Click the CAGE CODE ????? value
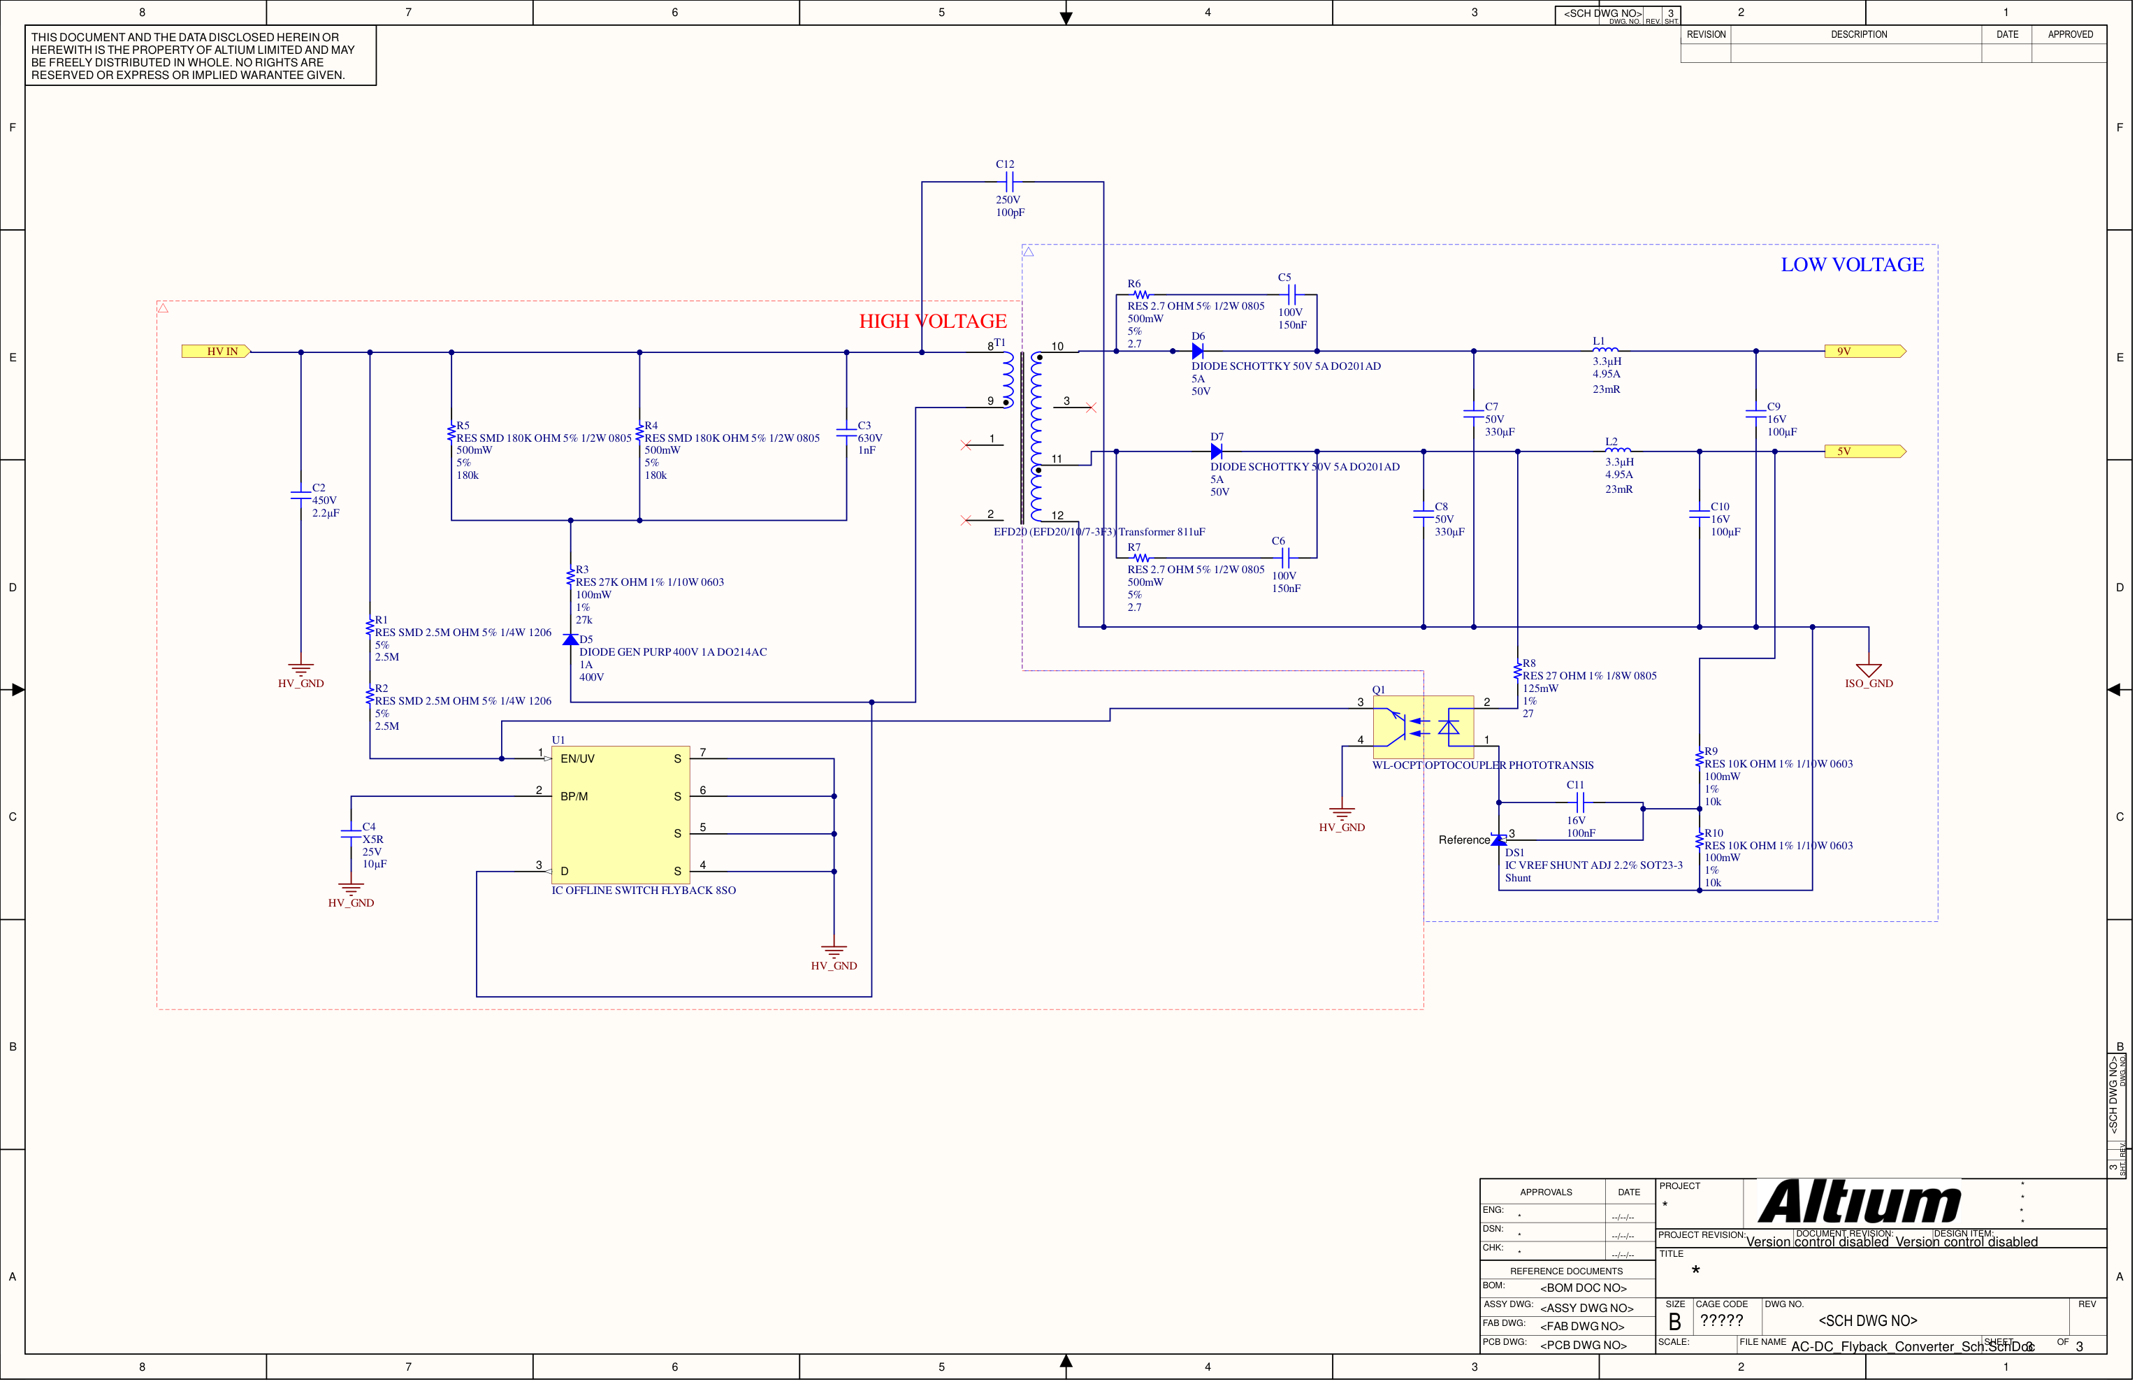The width and height of the screenshot is (2137, 1384). 1721,1321
